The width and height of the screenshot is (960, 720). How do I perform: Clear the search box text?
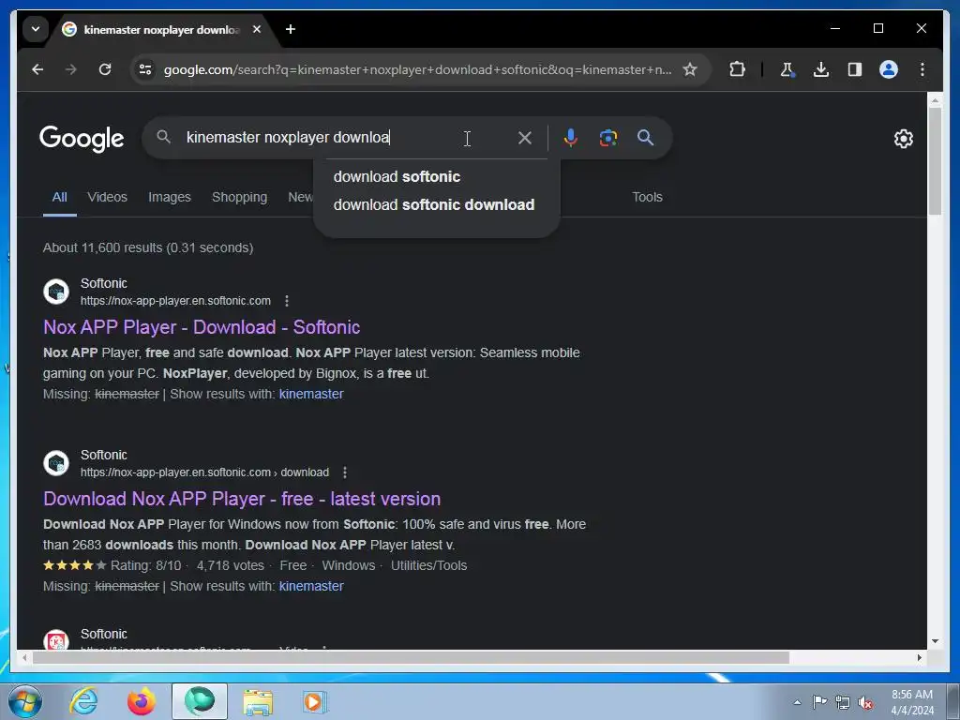525,138
